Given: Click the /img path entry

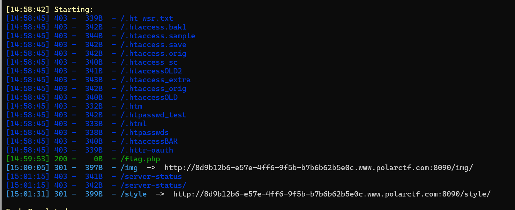Looking at the screenshot, I should [129, 168].
